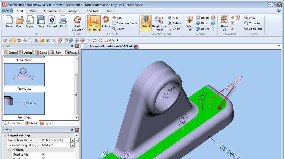The height and width of the screenshot is (159, 284).
Task: Switch to the Layer tab
Action: point(45,123)
